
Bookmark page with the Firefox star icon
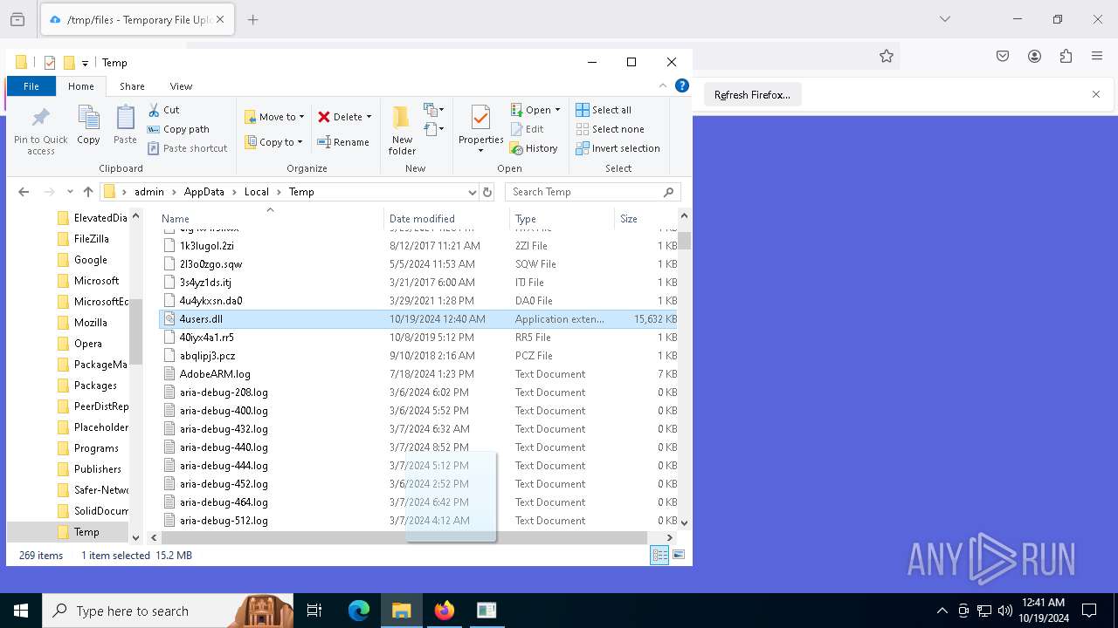tap(887, 56)
